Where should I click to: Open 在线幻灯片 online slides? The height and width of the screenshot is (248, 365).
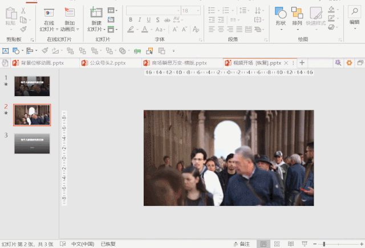coord(49,14)
